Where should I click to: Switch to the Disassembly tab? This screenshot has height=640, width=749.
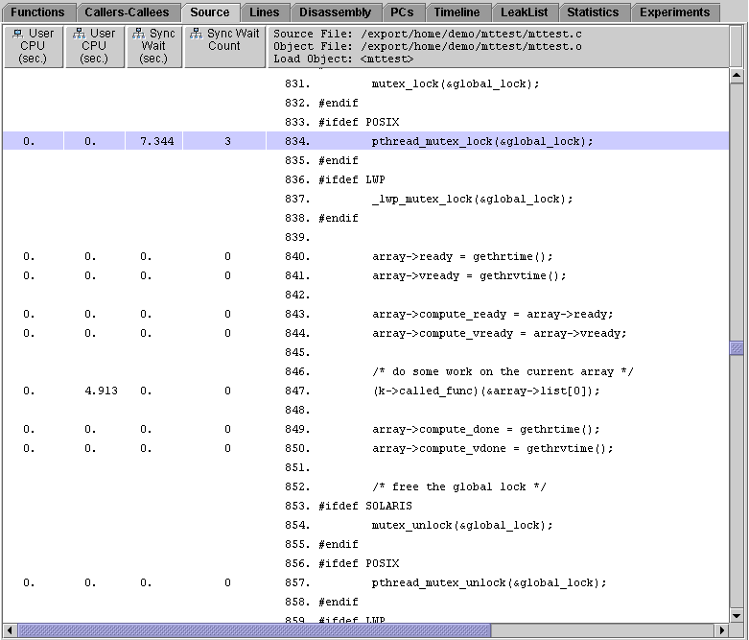coord(335,12)
